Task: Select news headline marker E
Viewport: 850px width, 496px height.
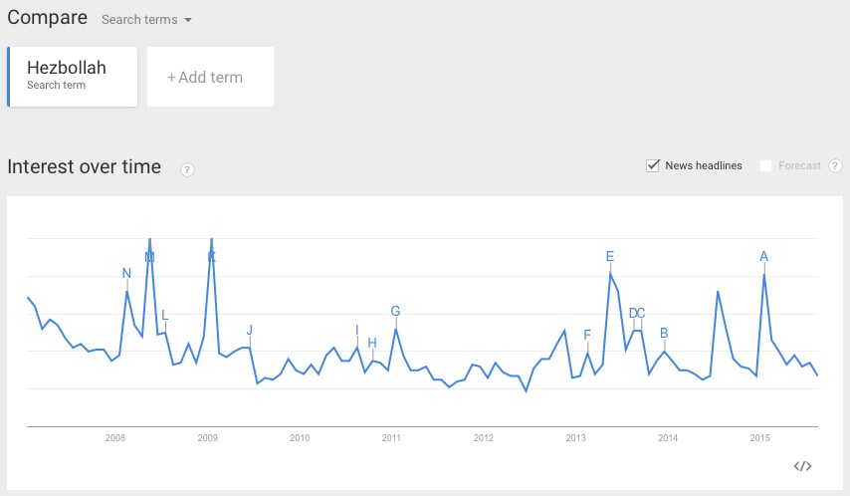Action: [x=610, y=256]
